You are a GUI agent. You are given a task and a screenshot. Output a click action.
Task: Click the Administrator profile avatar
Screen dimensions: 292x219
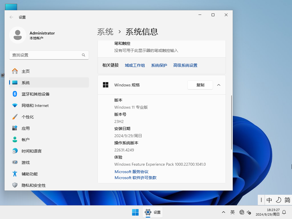(x=18, y=35)
